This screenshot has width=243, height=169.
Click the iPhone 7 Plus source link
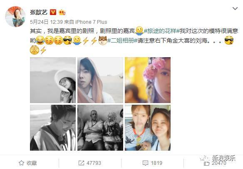(91, 22)
